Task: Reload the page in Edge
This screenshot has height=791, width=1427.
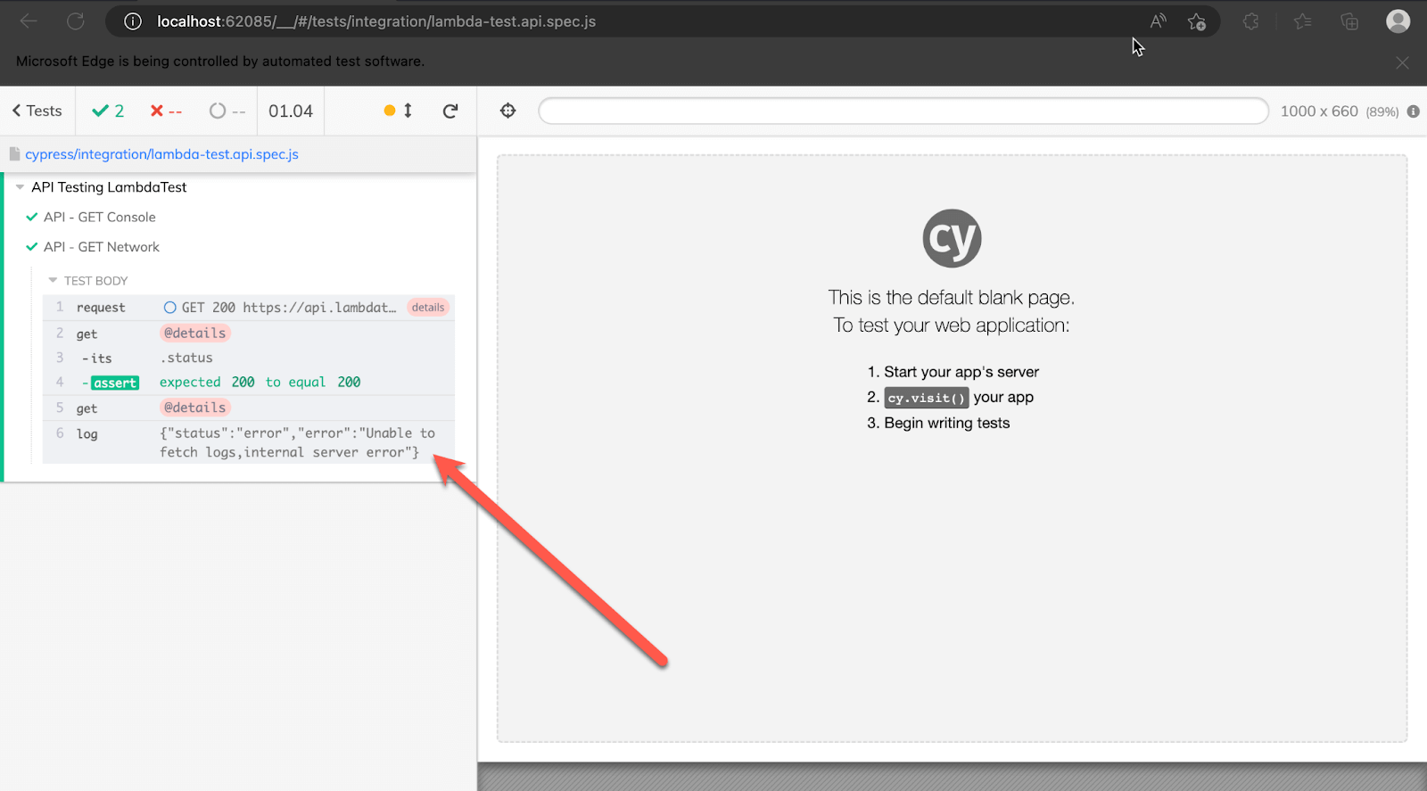Action: (75, 21)
